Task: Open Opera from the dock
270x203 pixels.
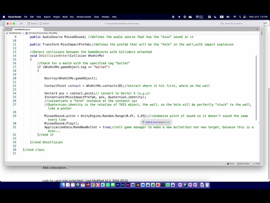Action: 97,185
